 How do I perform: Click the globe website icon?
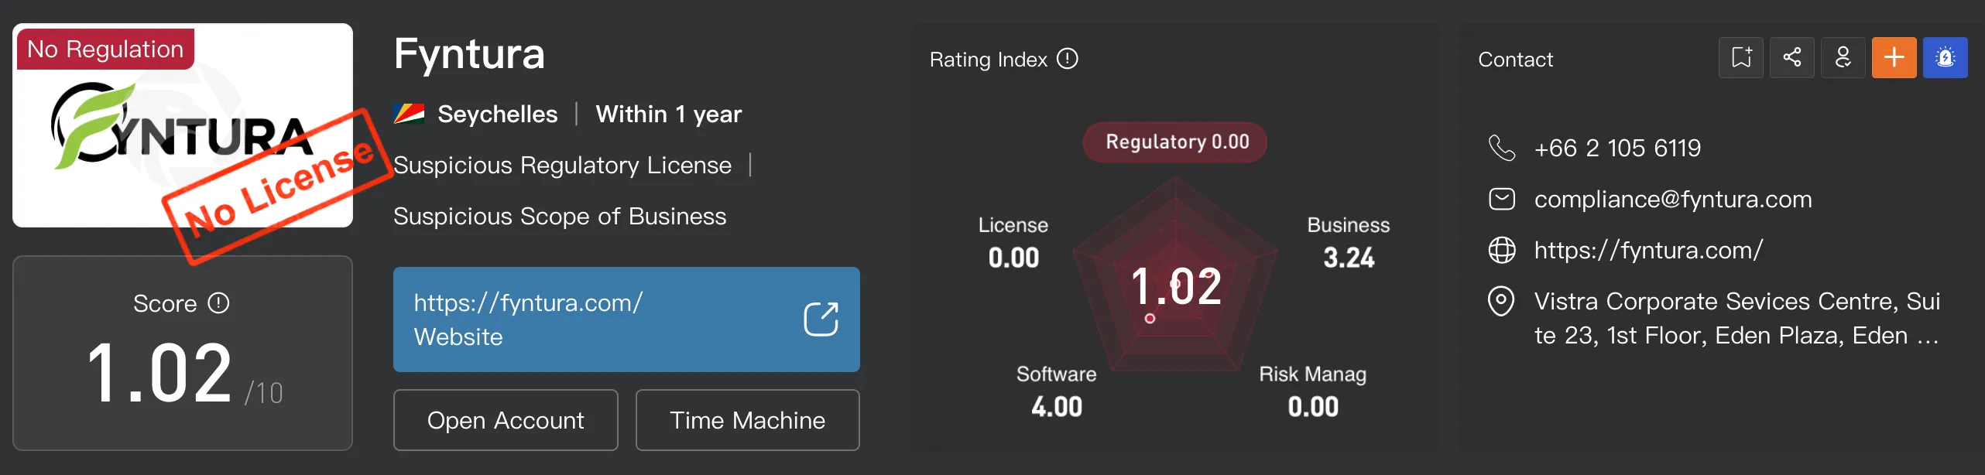pyautogui.click(x=1502, y=250)
